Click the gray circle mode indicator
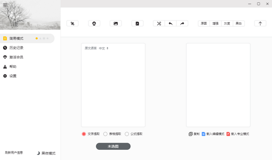This screenshot has height=160, width=272. pos(48,38)
